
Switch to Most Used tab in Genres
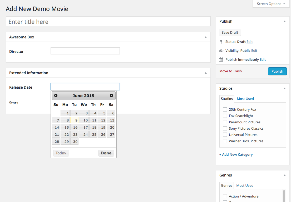[245, 185]
